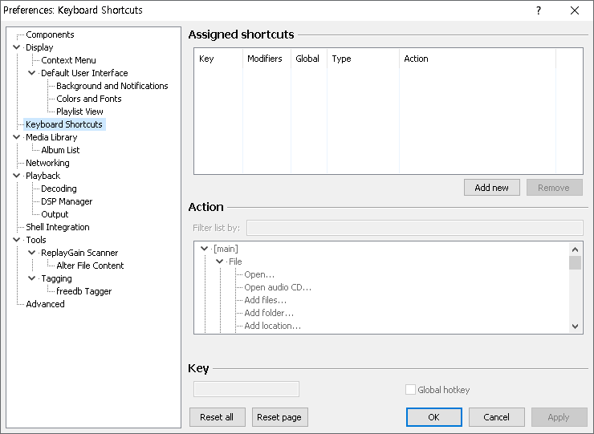
Task: Open the Shell Integration page
Action: point(58,227)
